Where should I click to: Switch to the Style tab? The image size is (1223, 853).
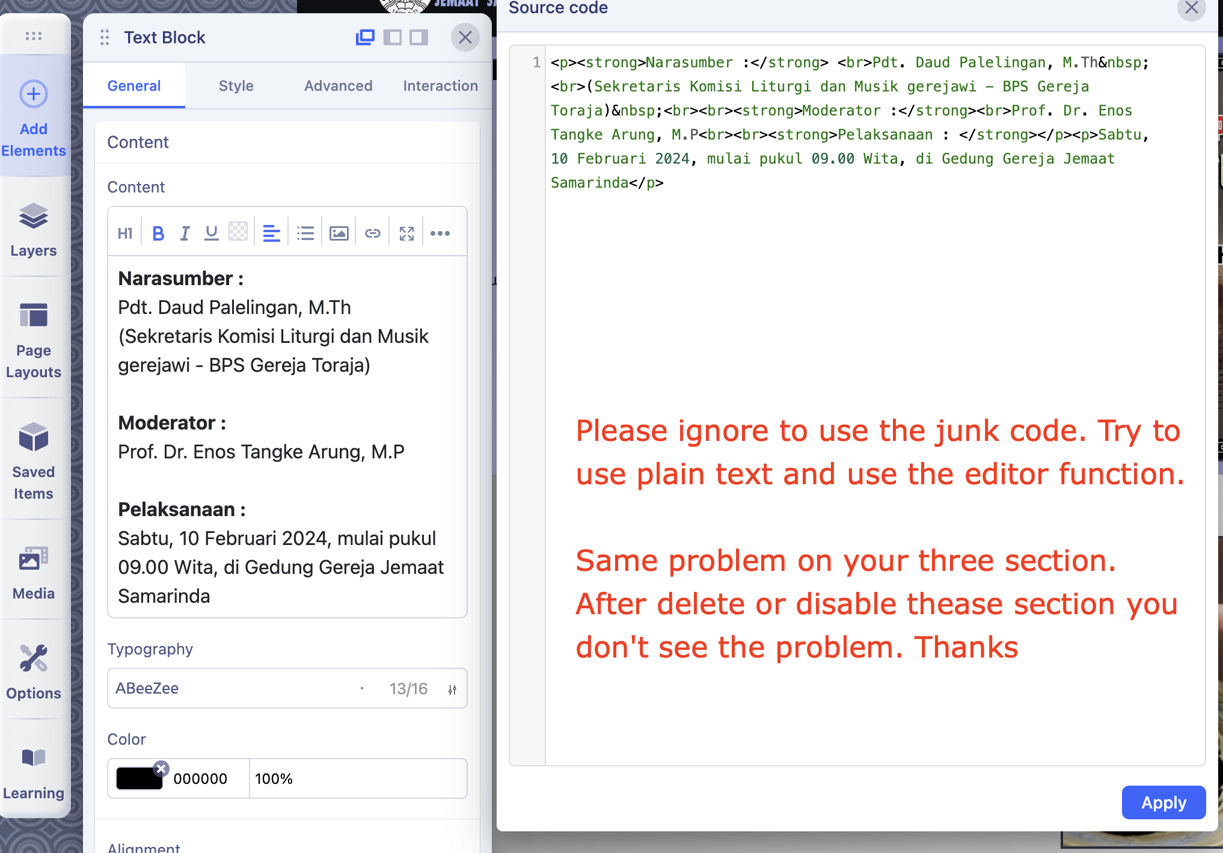point(236,85)
